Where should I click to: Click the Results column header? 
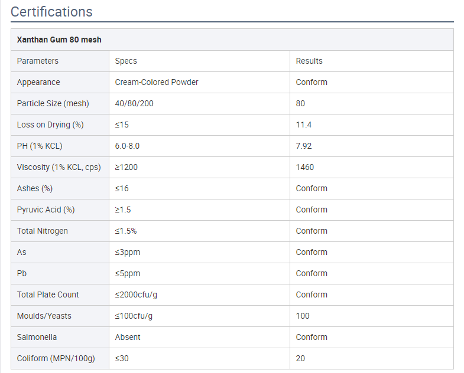click(x=372, y=61)
